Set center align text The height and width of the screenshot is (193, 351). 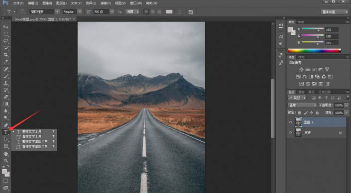coord(153,11)
